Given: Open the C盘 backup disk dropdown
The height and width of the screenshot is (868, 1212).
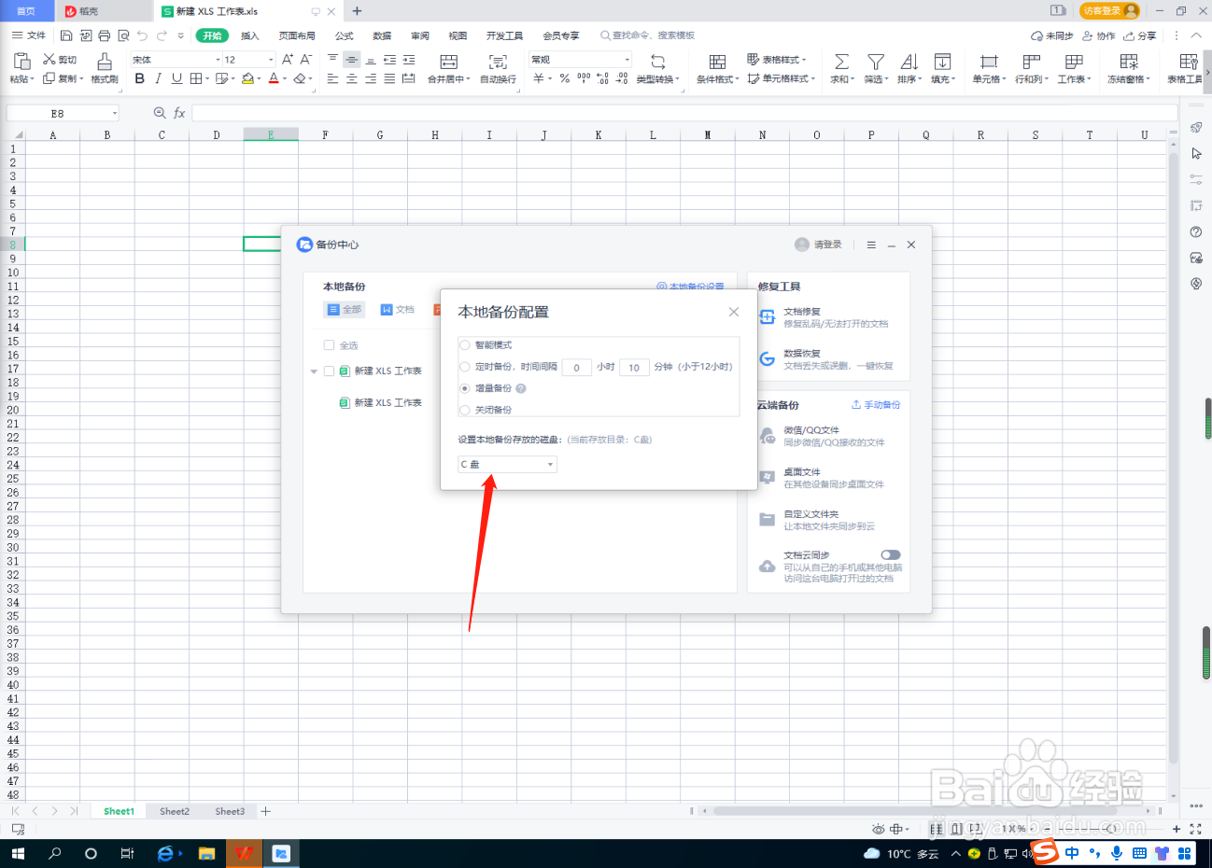Looking at the screenshot, I should point(507,464).
